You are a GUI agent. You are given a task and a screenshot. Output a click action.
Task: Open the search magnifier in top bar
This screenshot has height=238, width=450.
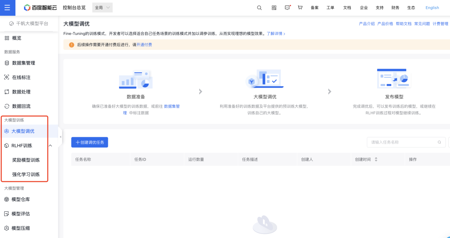(259, 7)
